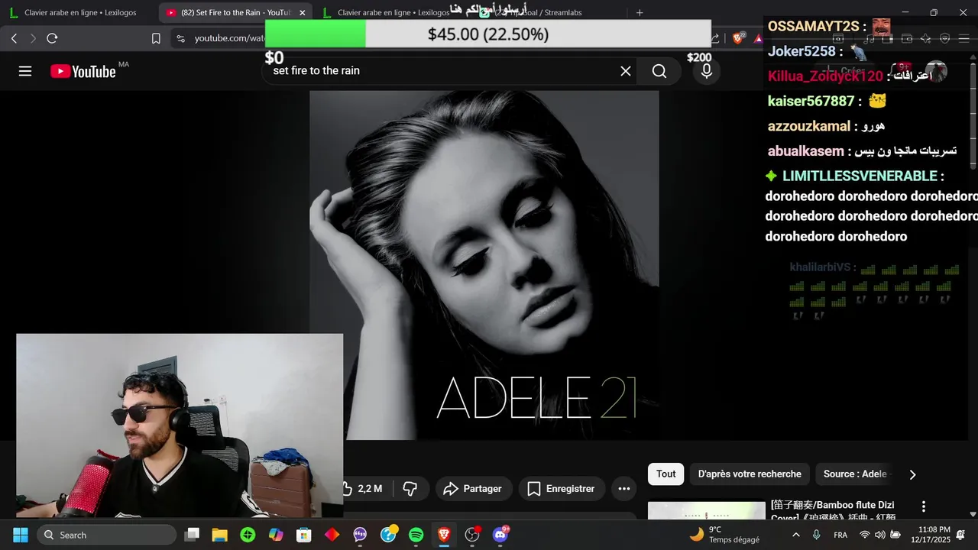Reload the current page
Screen dimensions: 978x550
(x=52, y=38)
